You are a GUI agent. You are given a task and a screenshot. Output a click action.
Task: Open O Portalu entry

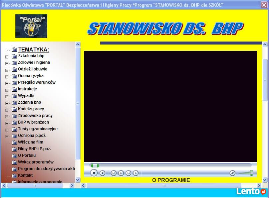click(x=27, y=155)
